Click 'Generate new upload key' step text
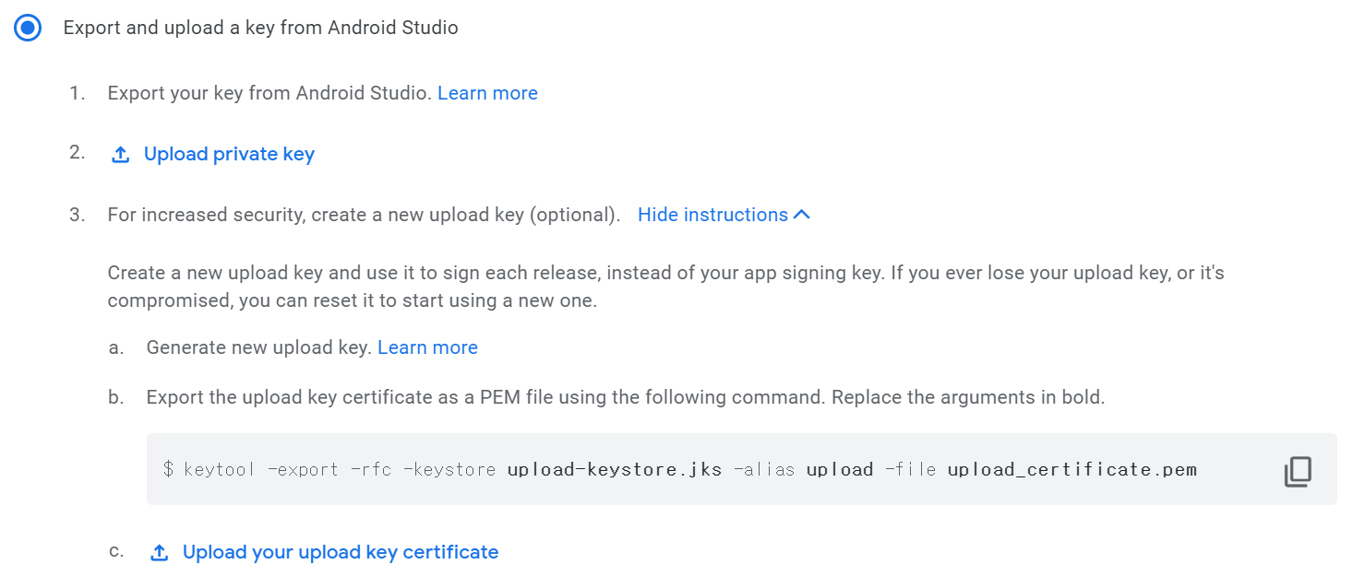 click(258, 347)
